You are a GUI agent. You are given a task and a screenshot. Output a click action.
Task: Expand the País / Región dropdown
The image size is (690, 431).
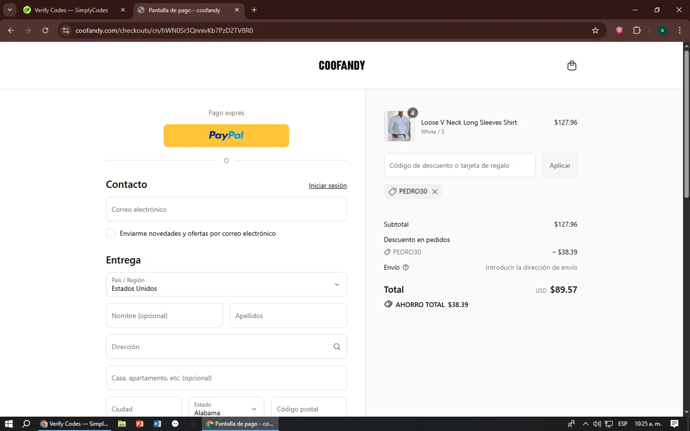[x=226, y=284]
